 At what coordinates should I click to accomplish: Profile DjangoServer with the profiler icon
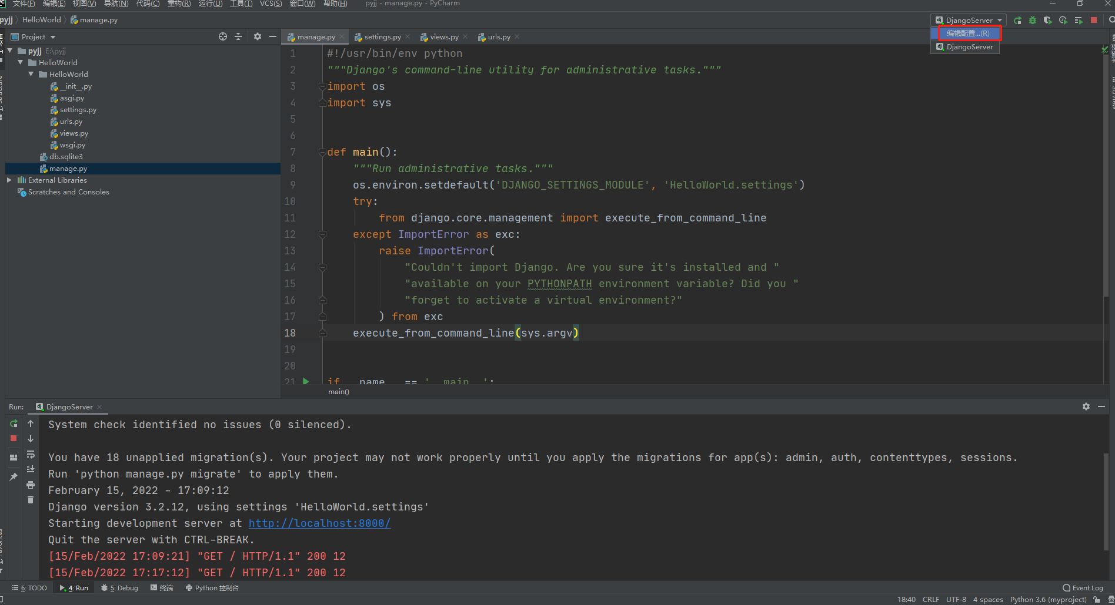pyautogui.click(x=1063, y=19)
